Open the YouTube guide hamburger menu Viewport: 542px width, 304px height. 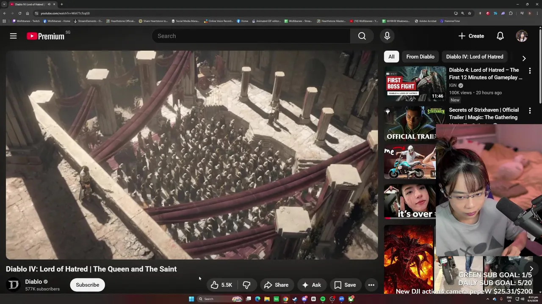(x=13, y=36)
